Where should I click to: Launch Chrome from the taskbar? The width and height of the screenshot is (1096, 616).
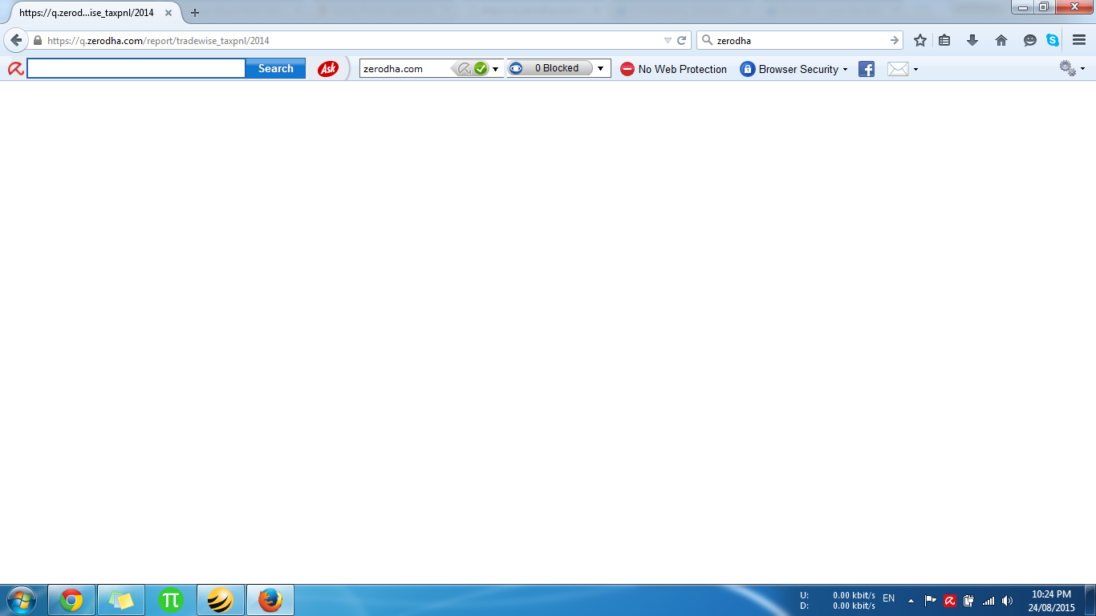[x=71, y=600]
